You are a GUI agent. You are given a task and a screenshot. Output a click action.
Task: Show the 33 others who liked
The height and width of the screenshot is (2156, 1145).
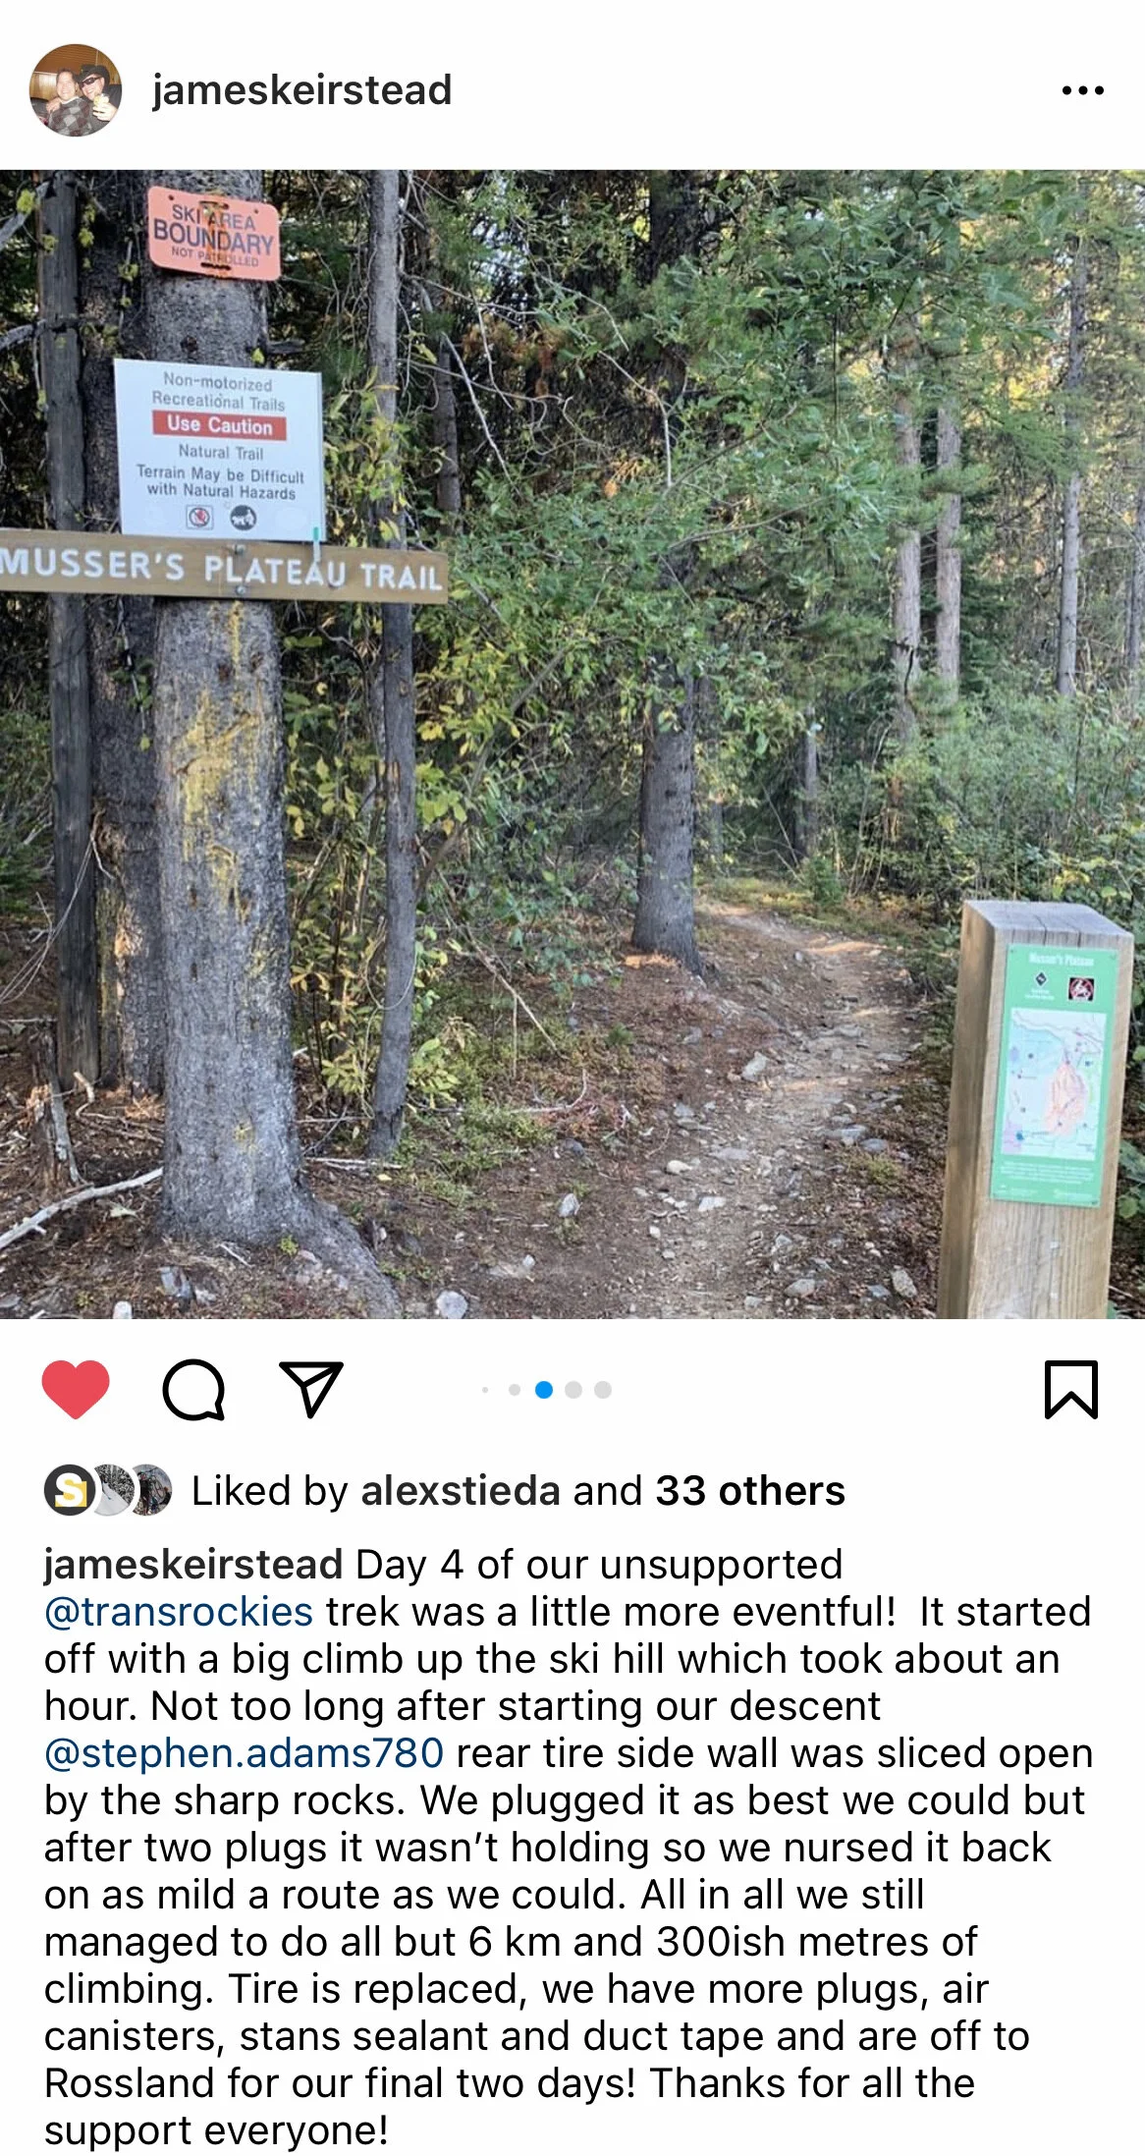point(750,1491)
